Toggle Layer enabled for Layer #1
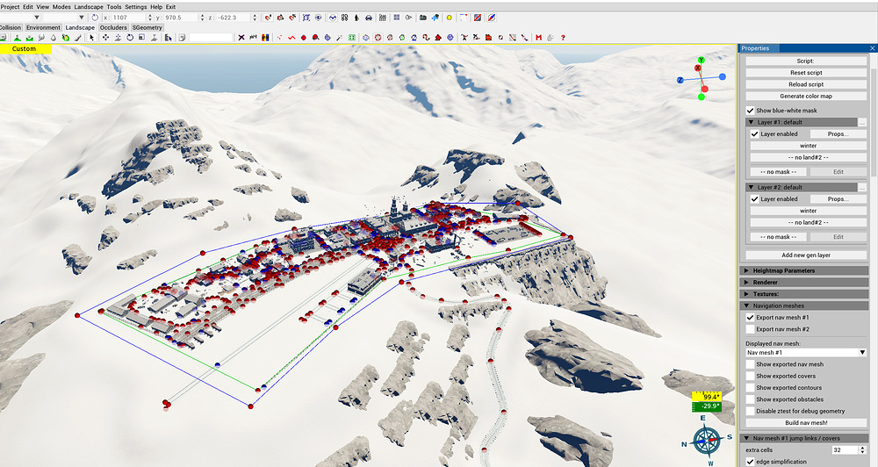Viewport: 878px width, 467px height. point(755,133)
